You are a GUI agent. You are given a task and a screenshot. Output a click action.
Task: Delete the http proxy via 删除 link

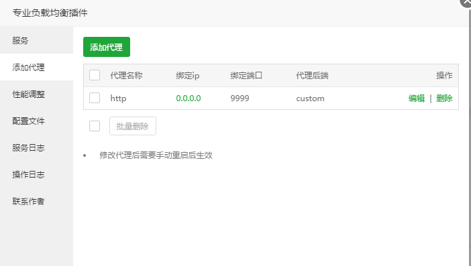pyautogui.click(x=444, y=98)
